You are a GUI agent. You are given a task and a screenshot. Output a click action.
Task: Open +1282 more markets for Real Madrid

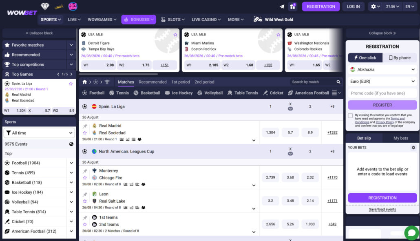point(332,133)
